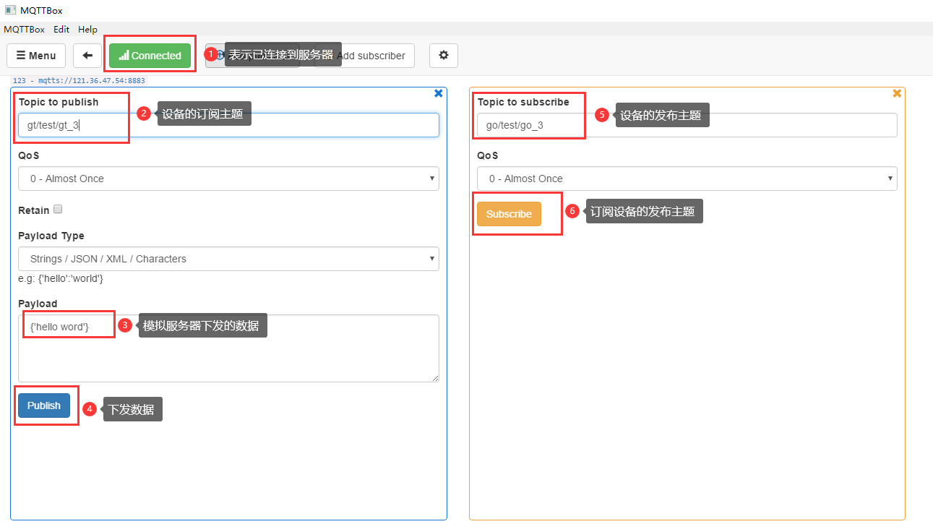
Task: Close the publisher panel with blue X
Action: point(438,93)
